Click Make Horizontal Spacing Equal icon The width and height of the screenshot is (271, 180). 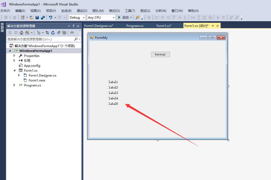218,18
